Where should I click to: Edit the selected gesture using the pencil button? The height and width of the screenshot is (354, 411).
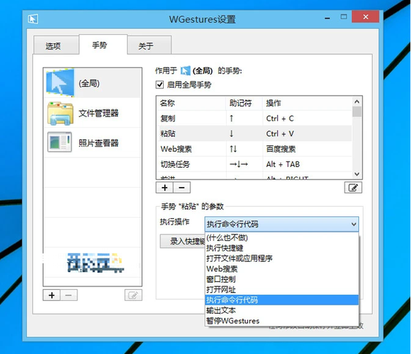point(353,188)
